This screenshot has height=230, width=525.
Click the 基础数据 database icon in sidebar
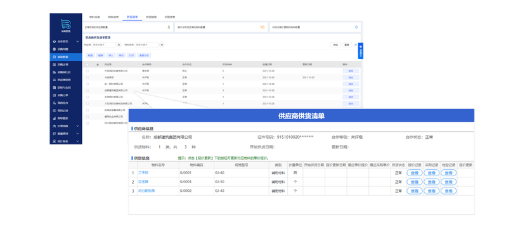[55, 57]
